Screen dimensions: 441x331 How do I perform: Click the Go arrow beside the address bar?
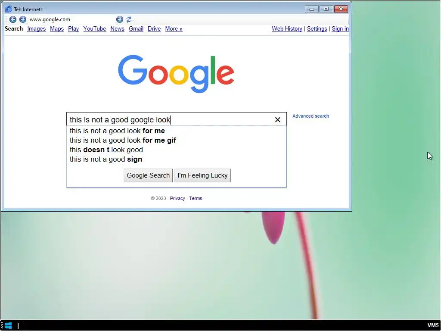pos(120,19)
